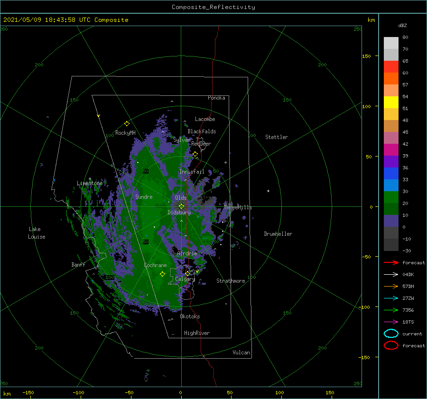Click the 'current' legend text
Image resolution: width=427 pixels, height=399 pixels.
412,334
